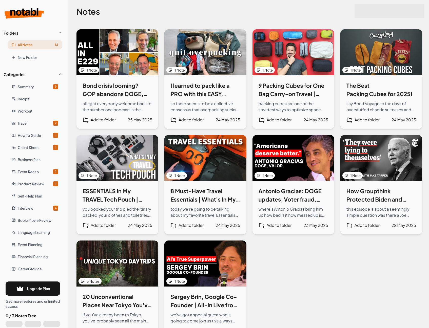Add 'I learned to pack' note to folder
The width and height of the screenshot is (429, 328).
click(187, 120)
